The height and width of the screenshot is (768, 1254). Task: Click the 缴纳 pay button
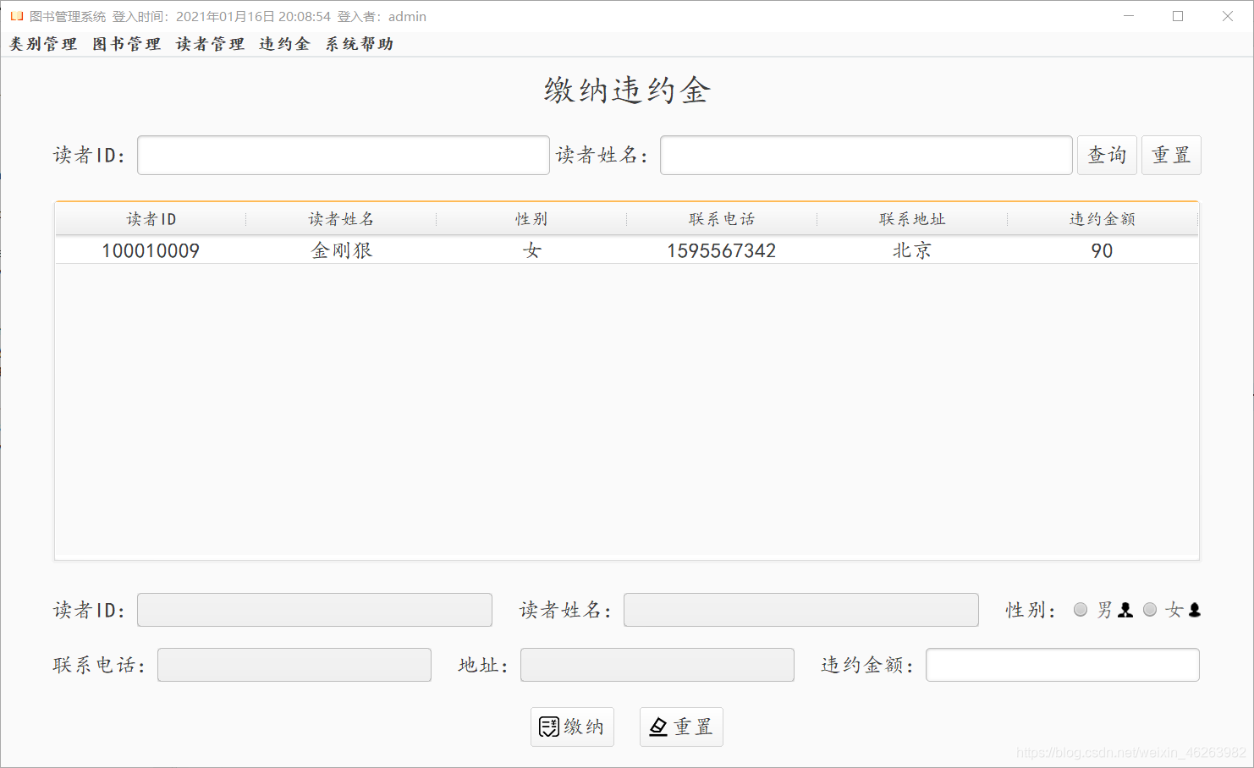(x=572, y=727)
